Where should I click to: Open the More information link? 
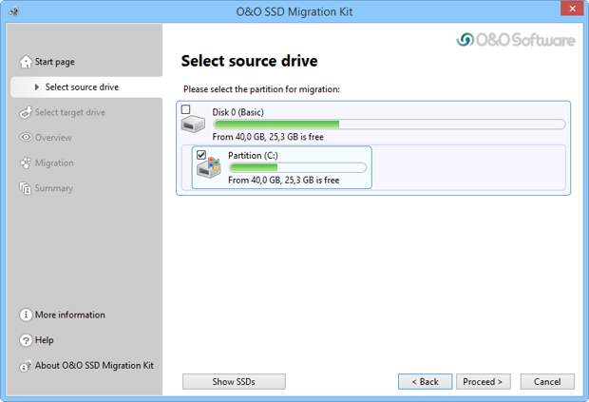tap(70, 315)
